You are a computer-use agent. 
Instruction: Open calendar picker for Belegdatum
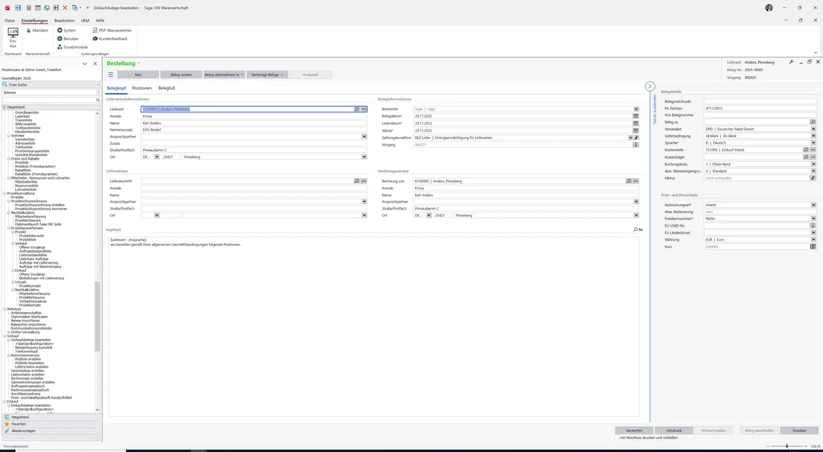pyautogui.click(x=636, y=116)
